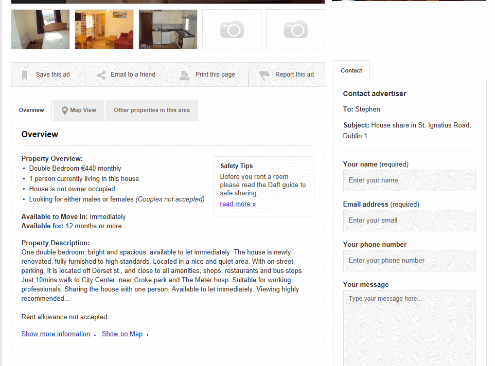Click the share icon beside Email to a friend

[x=101, y=75]
